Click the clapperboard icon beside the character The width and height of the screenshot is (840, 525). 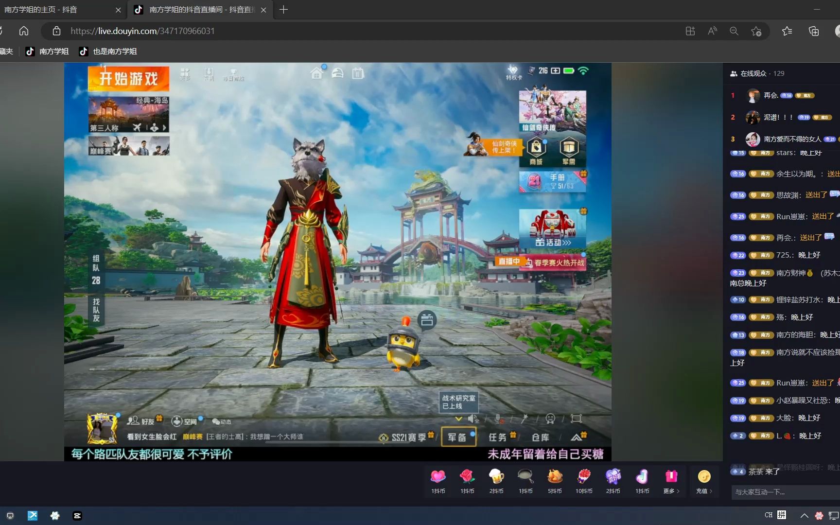pyautogui.click(x=427, y=320)
